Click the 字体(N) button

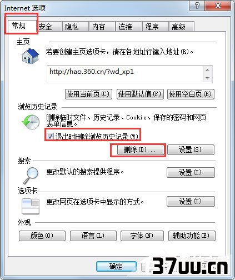(x=142, y=236)
